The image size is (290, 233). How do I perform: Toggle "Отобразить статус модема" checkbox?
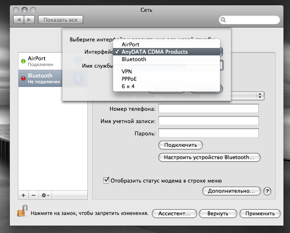point(106,180)
